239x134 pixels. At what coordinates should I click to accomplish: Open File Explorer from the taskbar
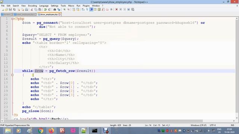point(8,131)
